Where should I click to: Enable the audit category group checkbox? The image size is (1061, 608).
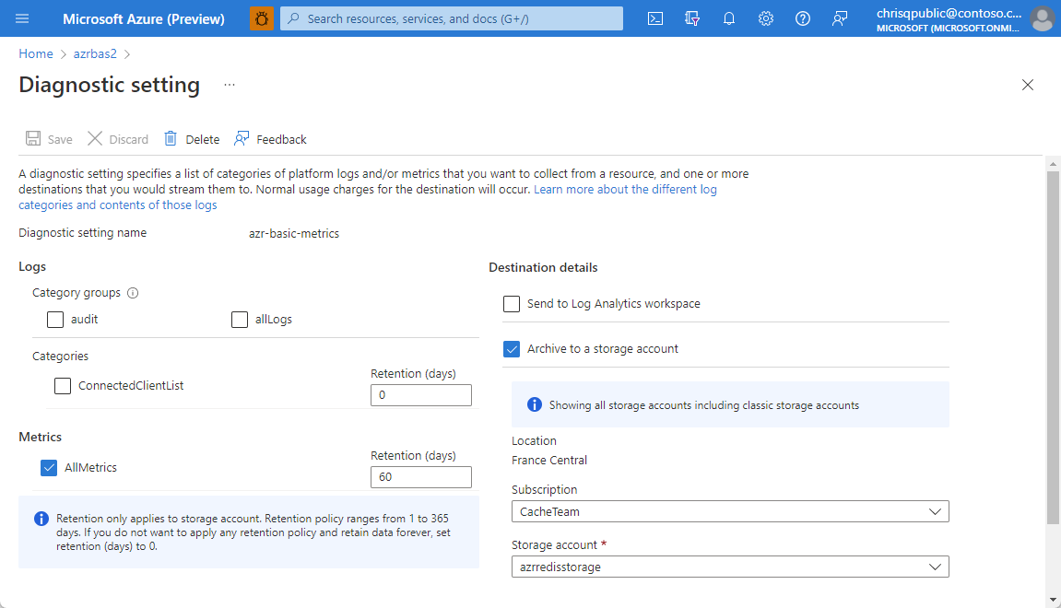click(x=55, y=320)
